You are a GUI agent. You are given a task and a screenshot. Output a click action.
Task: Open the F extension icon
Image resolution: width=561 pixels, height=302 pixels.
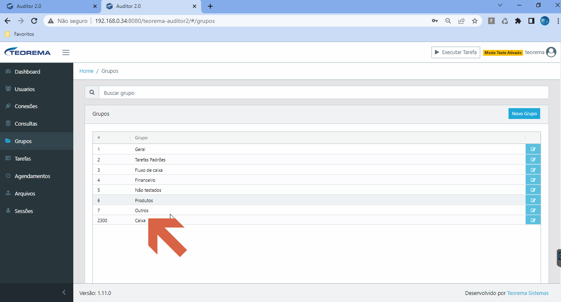click(x=491, y=21)
